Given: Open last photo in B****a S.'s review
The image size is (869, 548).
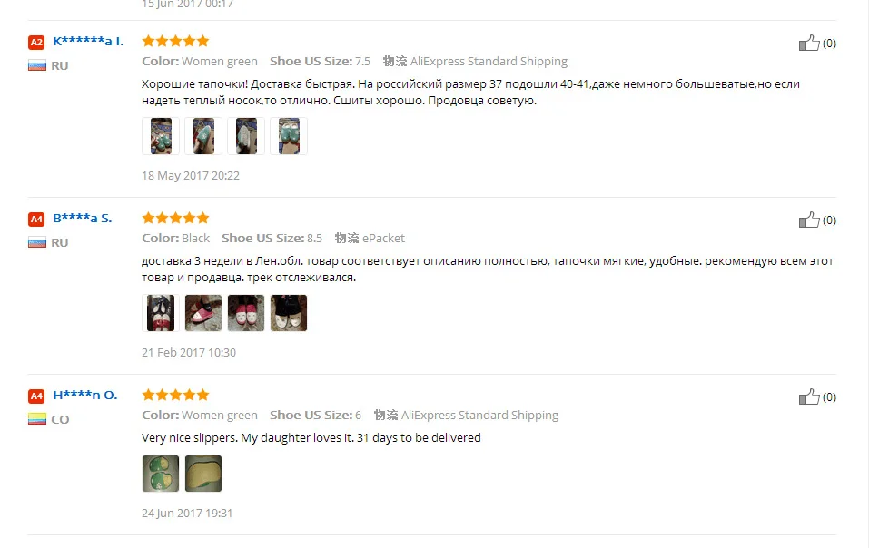Looking at the screenshot, I should coord(289,313).
